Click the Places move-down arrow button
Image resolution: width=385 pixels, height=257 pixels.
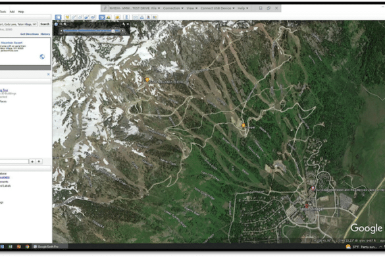pos(39,161)
